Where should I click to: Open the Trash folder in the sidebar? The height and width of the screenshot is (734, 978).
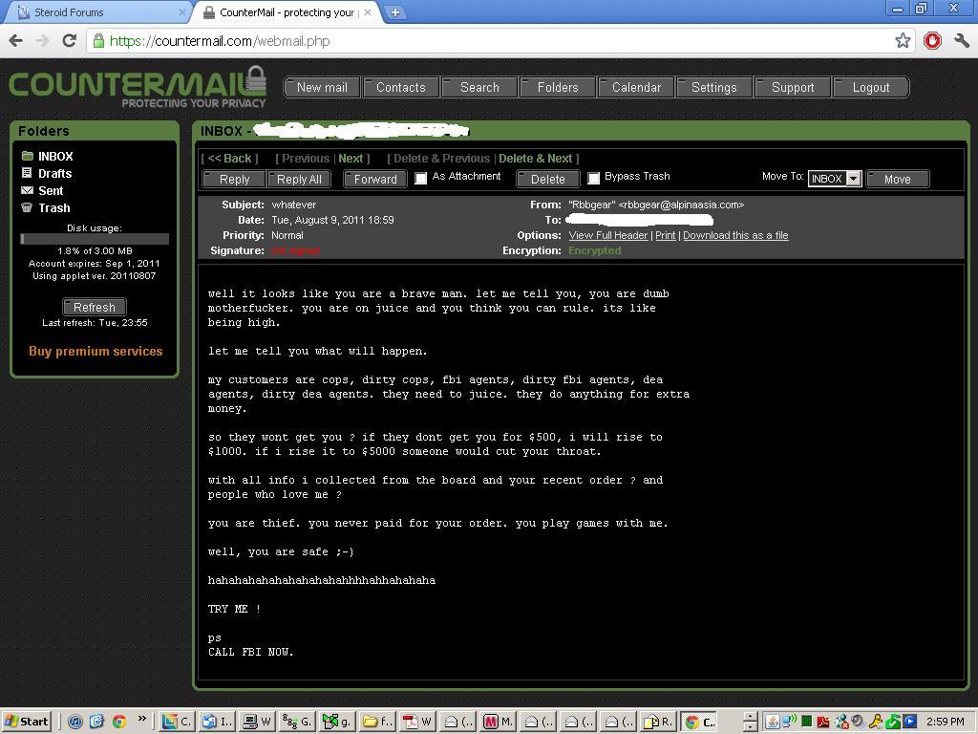pos(53,207)
